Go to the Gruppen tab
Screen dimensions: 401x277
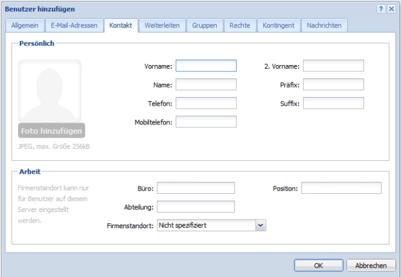(x=206, y=26)
